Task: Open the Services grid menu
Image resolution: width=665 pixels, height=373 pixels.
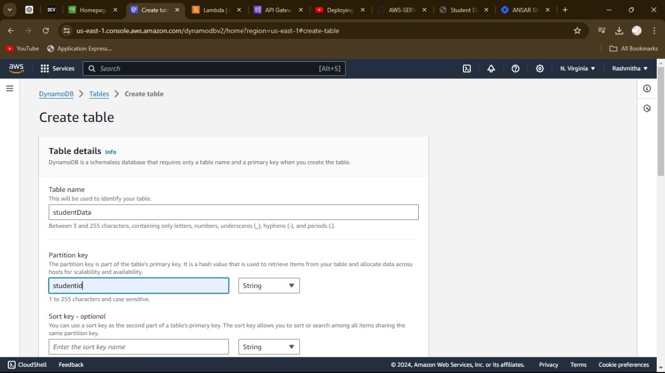Action: pyautogui.click(x=57, y=68)
